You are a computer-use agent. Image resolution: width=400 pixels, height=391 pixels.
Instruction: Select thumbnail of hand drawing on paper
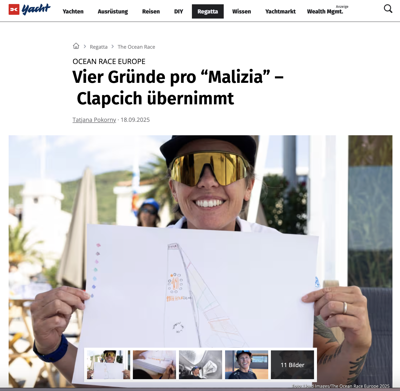coord(154,365)
